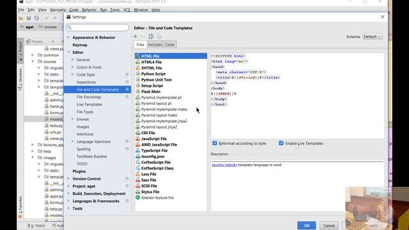The width and height of the screenshot is (409, 230).
Task: Expand the Appearance & Behavior section
Action: point(68,37)
